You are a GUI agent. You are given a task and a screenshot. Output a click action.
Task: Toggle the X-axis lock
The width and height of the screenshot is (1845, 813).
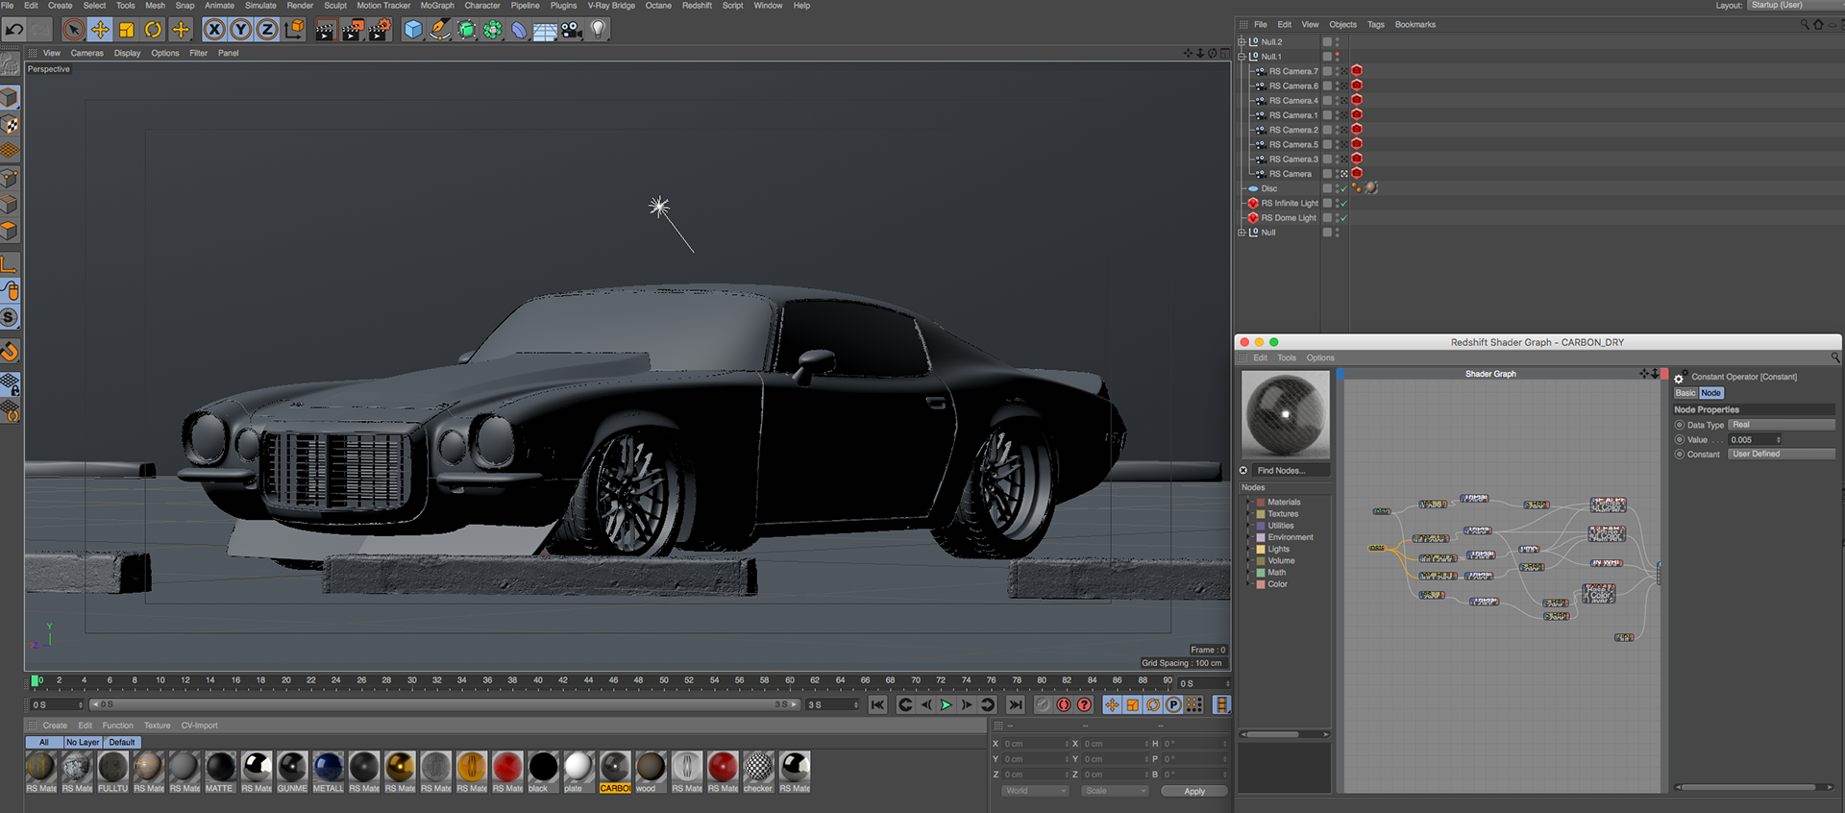pyautogui.click(x=214, y=30)
